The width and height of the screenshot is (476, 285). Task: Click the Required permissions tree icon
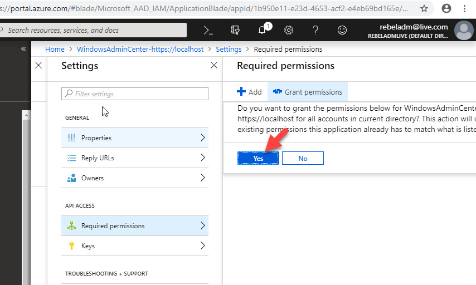72,226
